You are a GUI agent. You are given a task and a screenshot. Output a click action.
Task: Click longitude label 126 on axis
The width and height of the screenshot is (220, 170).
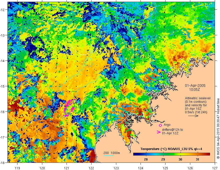[190, 168]
